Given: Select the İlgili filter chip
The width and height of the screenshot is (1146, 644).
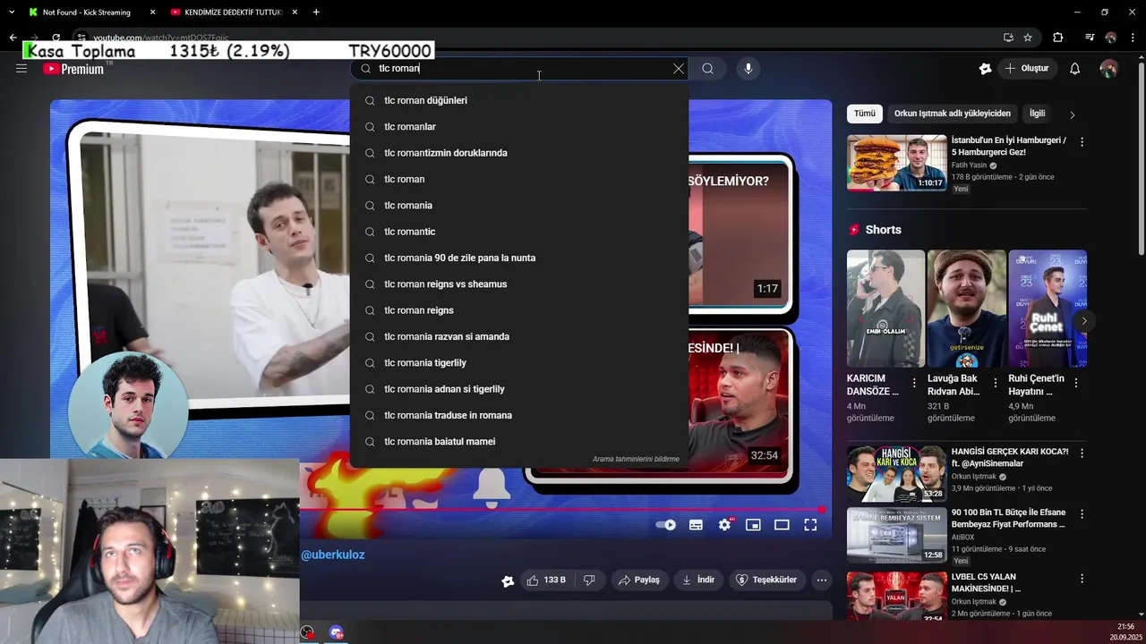Looking at the screenshot, I should pos(1037,114).
